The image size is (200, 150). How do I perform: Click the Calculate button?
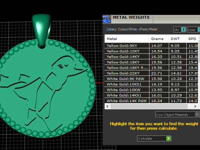154,138
